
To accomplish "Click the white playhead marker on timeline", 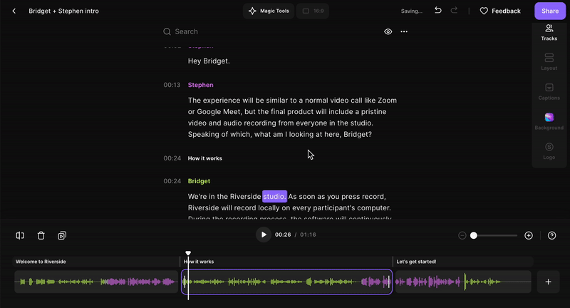I will pos(188,253).
